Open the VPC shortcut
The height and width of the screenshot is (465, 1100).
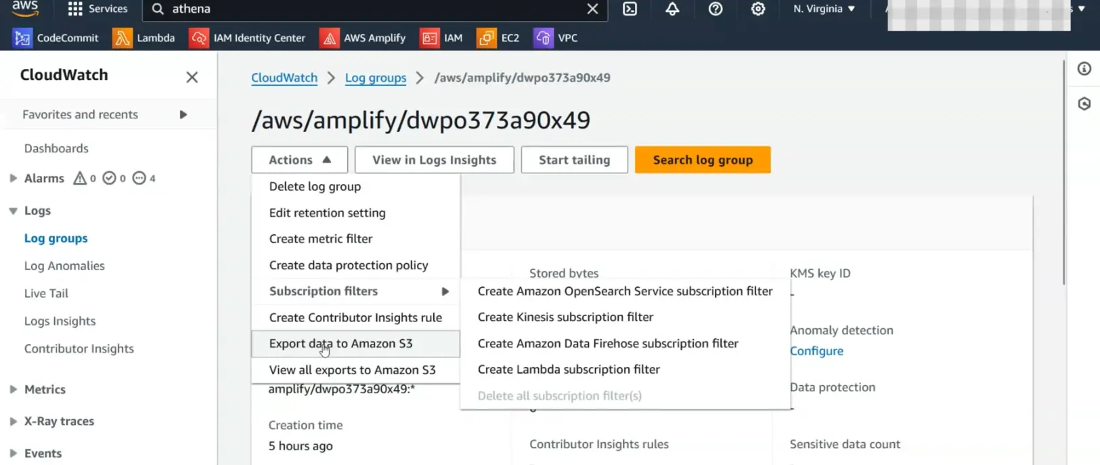(x=556, y=38)
